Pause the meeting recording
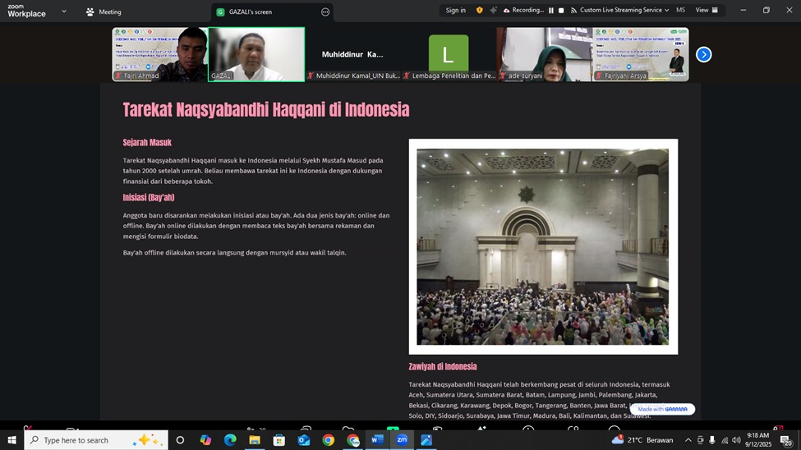This screenshot has width=801, height=450. (550, 11)
